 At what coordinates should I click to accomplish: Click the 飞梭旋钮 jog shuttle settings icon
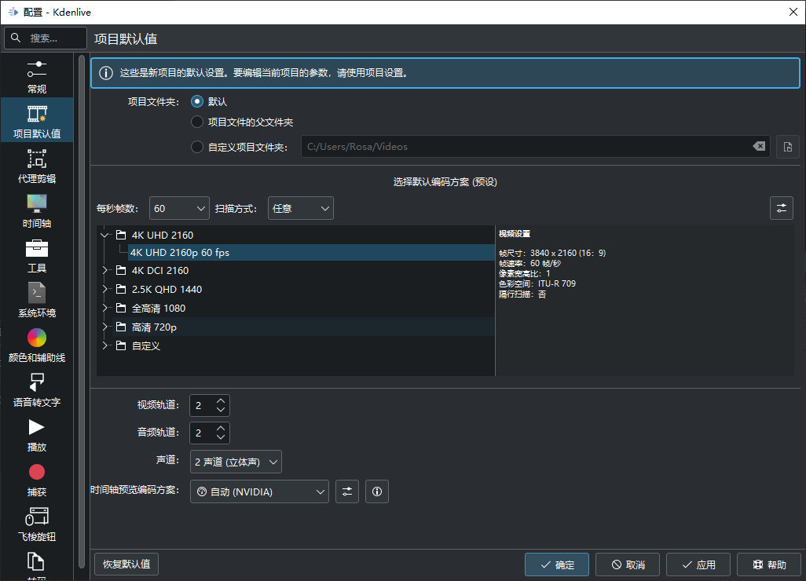point(36,522)
